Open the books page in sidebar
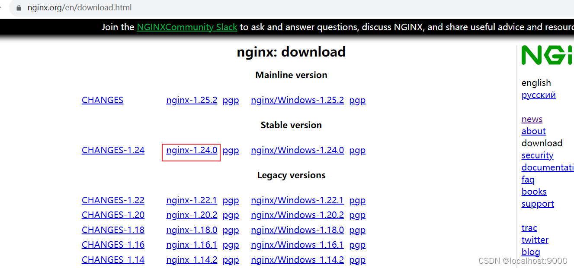 (x=534, y=192)
